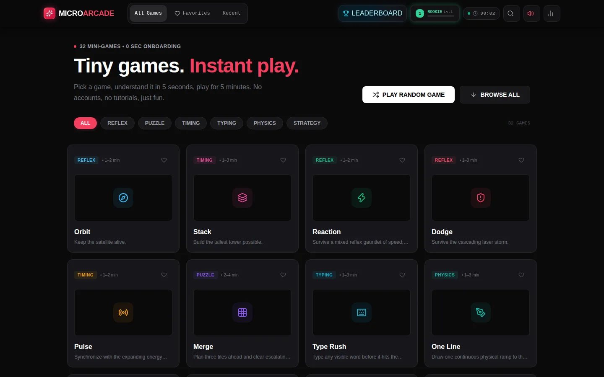Click the Merge grid icon

[242, 312]
